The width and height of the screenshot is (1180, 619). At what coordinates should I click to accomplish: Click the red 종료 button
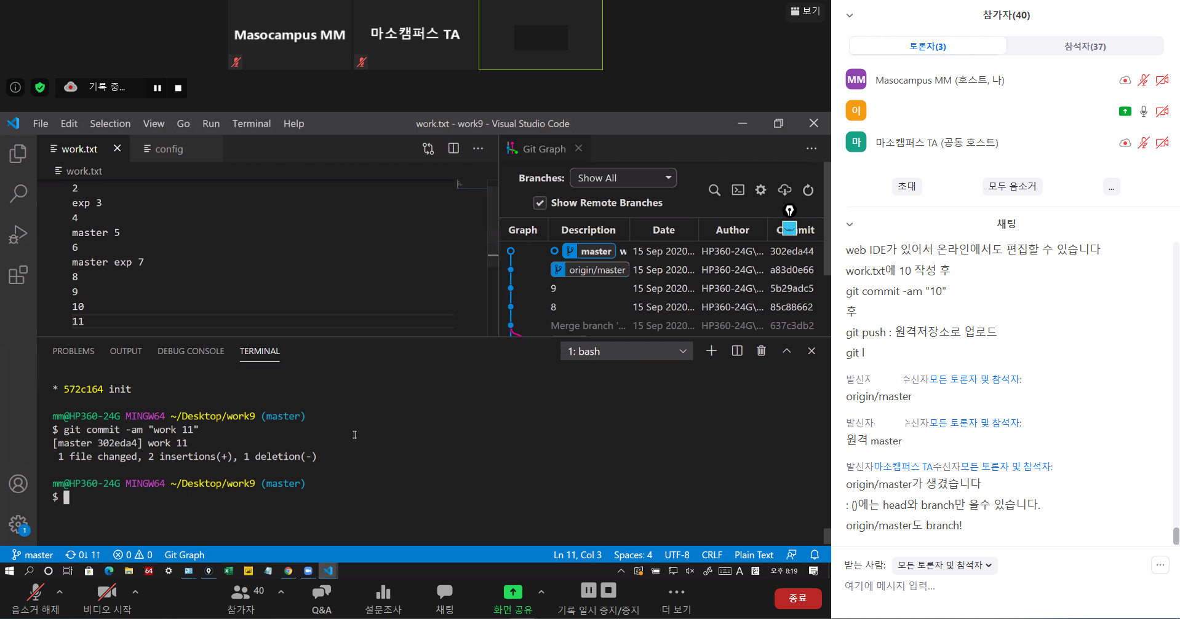pos(797,598)
